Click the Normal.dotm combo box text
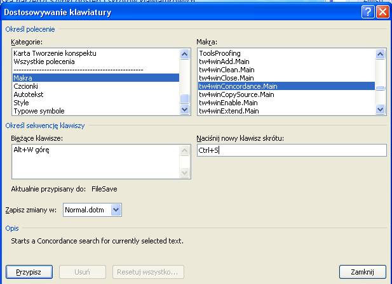 [84, 210]
